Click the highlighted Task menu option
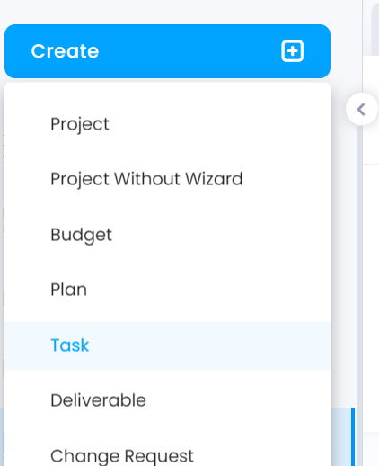Viewport: 379px width, 466px height. tap(167, 345)
